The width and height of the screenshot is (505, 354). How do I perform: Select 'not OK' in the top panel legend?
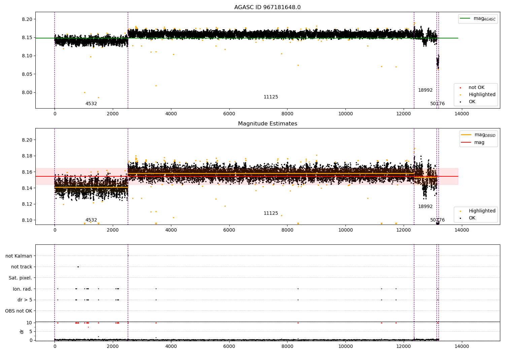[476, 88]
